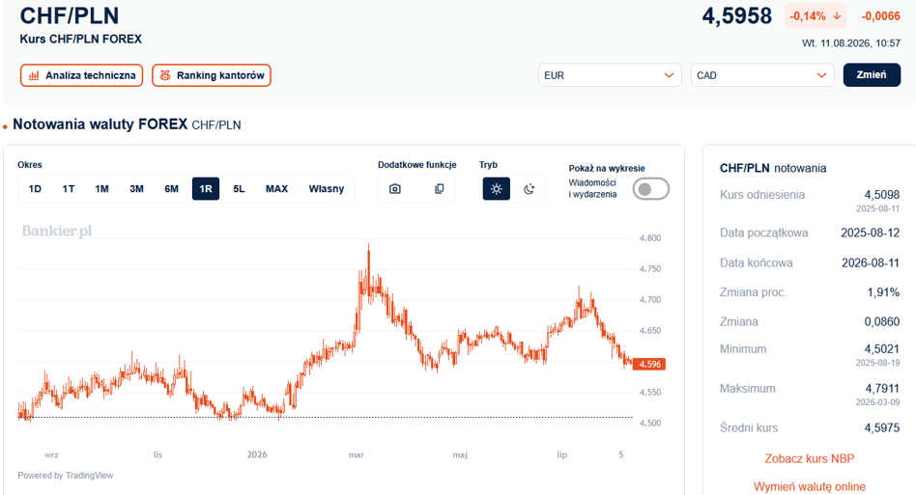
Task: Click the CHF/PLN page heading
Action: [70, 15]
